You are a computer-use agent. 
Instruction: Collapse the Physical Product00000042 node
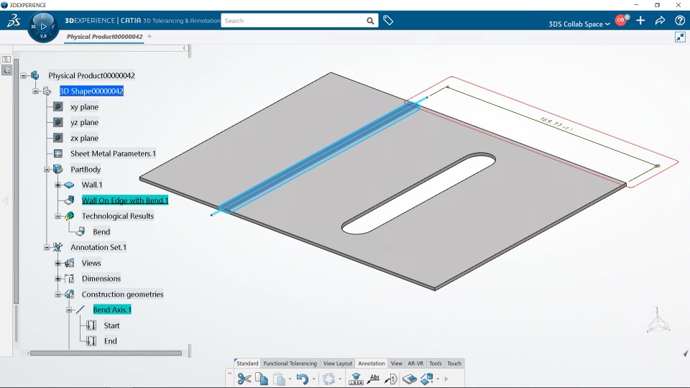[23, 75]
